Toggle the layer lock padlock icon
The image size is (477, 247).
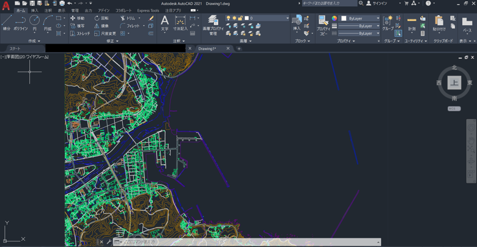pyautogui.click(x=240, y=18)
